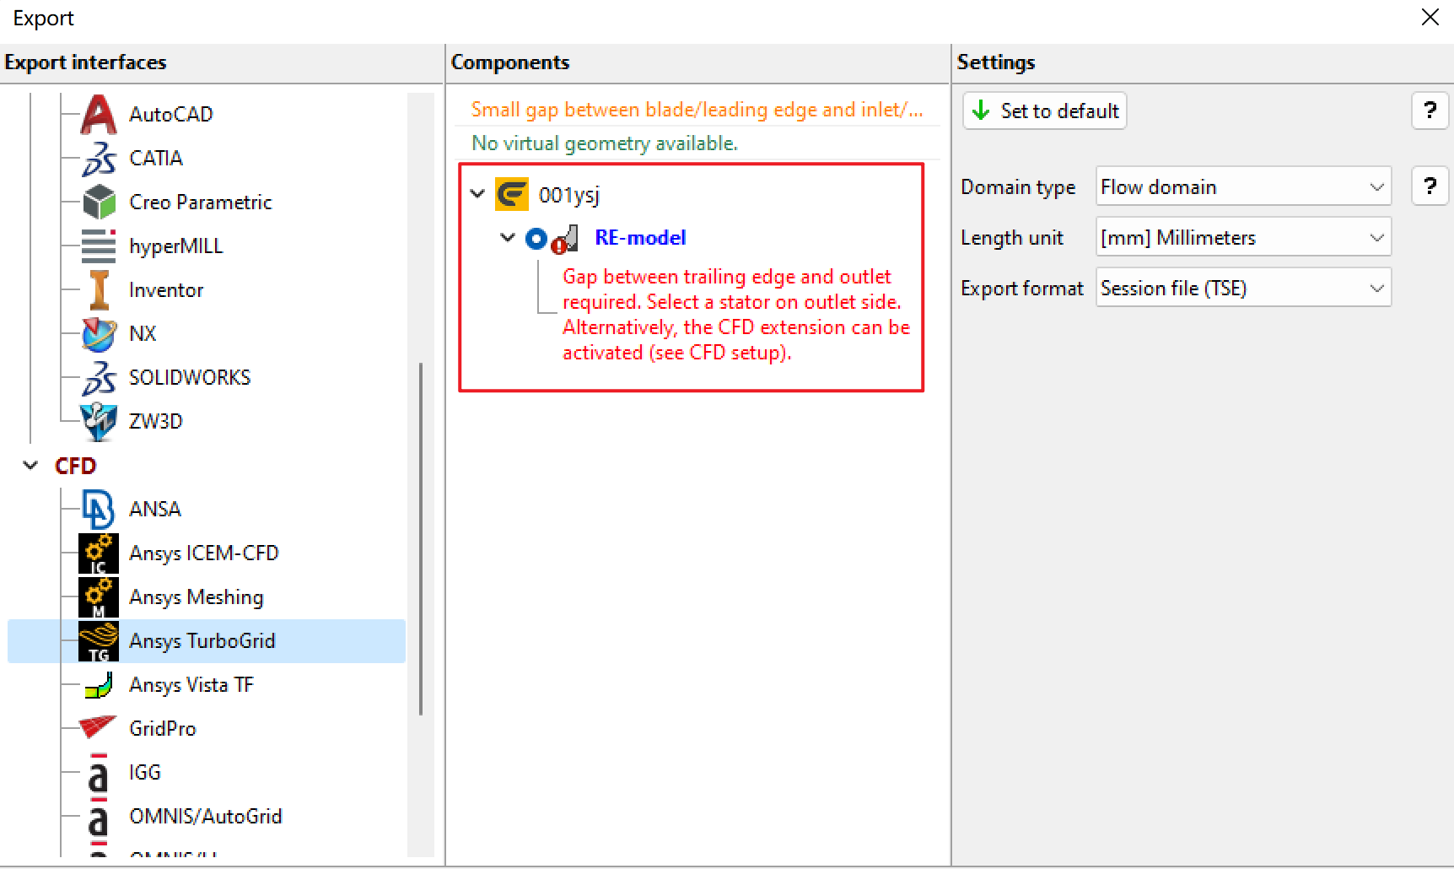The image size is (1454, 869).
Task: Click the Ansys ICEM-CFD icon
Action: tap(99, 553)
